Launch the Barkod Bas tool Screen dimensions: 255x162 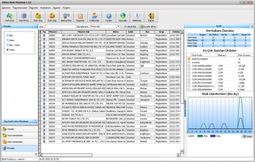coord(66,17)
